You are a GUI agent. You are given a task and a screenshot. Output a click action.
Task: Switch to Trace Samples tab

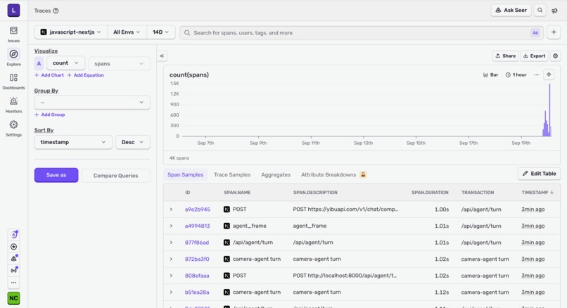tap(232, 174)
